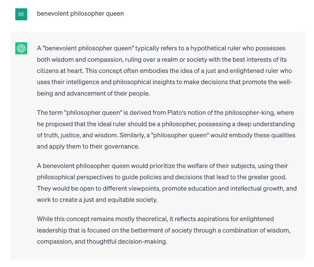The image size is (314, 267).
Task: Click the paragraph starting "The term"
Action: 166,129
